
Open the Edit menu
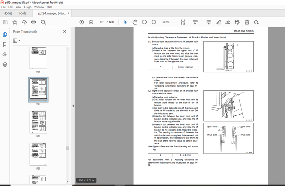click(x=11, y=7)
